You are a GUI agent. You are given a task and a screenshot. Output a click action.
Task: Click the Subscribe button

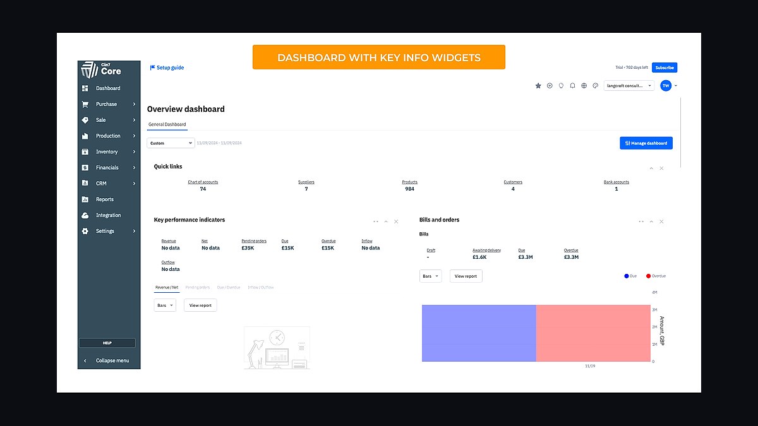[665, 68]
